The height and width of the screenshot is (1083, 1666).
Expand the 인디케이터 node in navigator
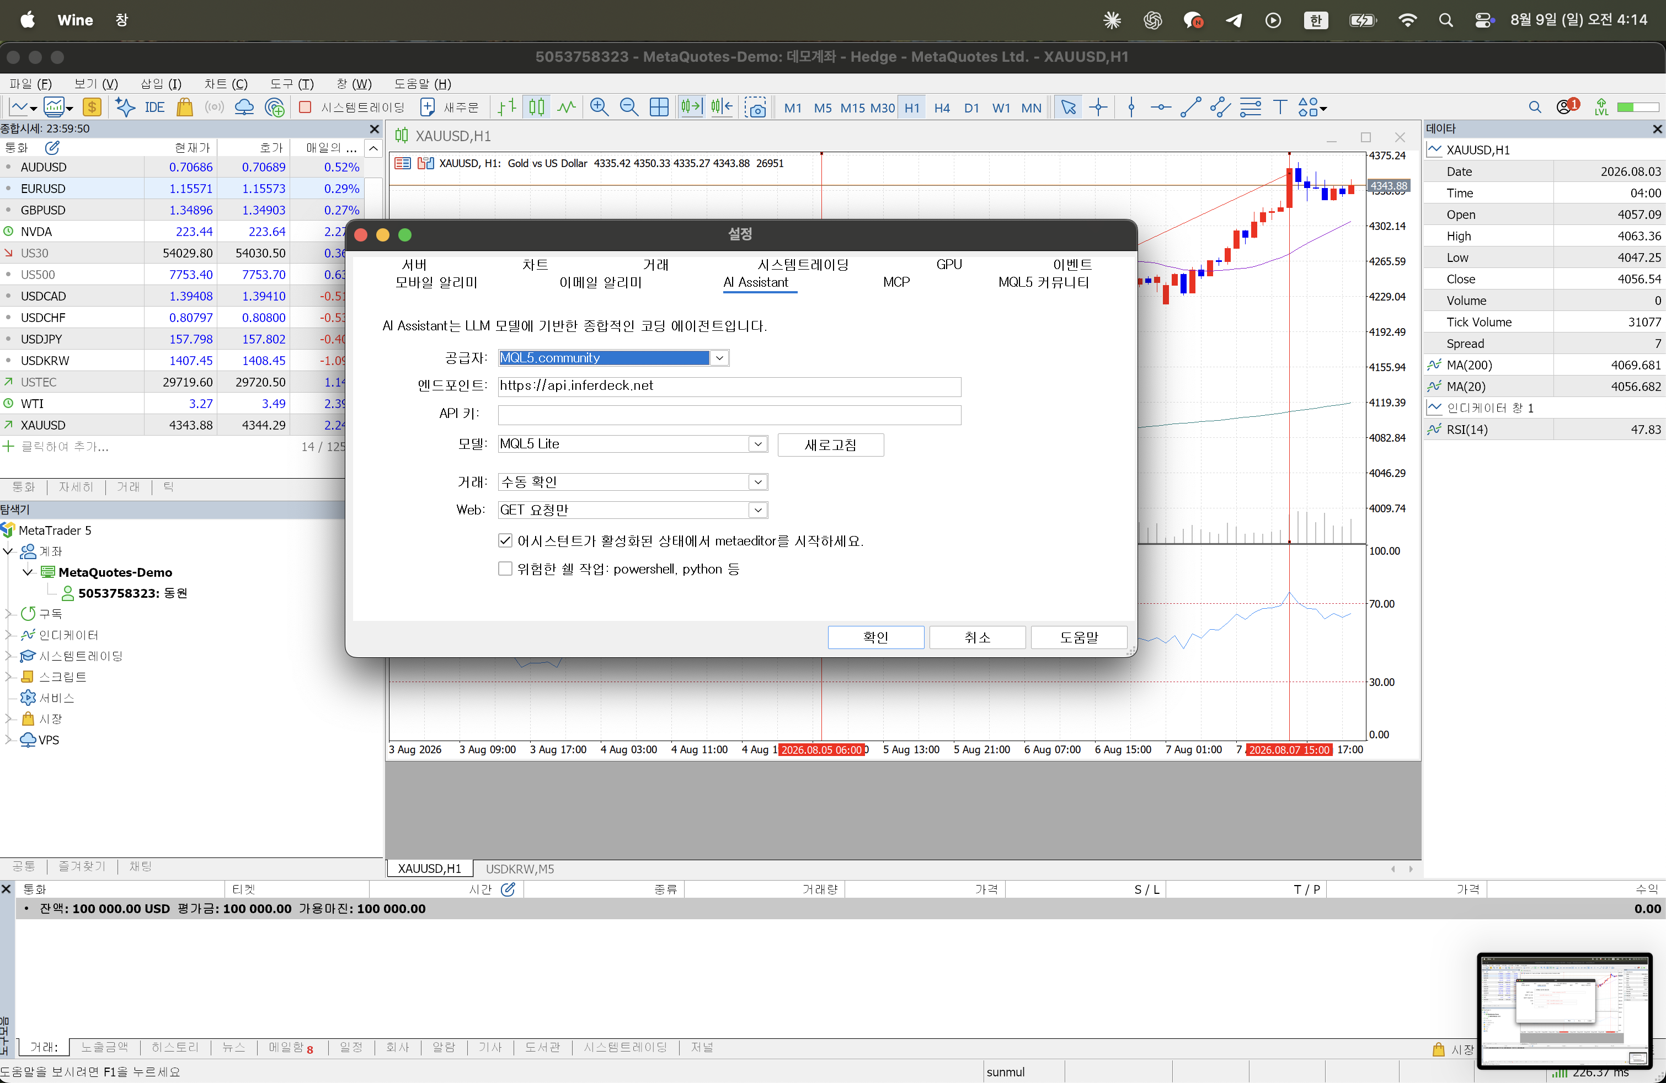(9, 635)
